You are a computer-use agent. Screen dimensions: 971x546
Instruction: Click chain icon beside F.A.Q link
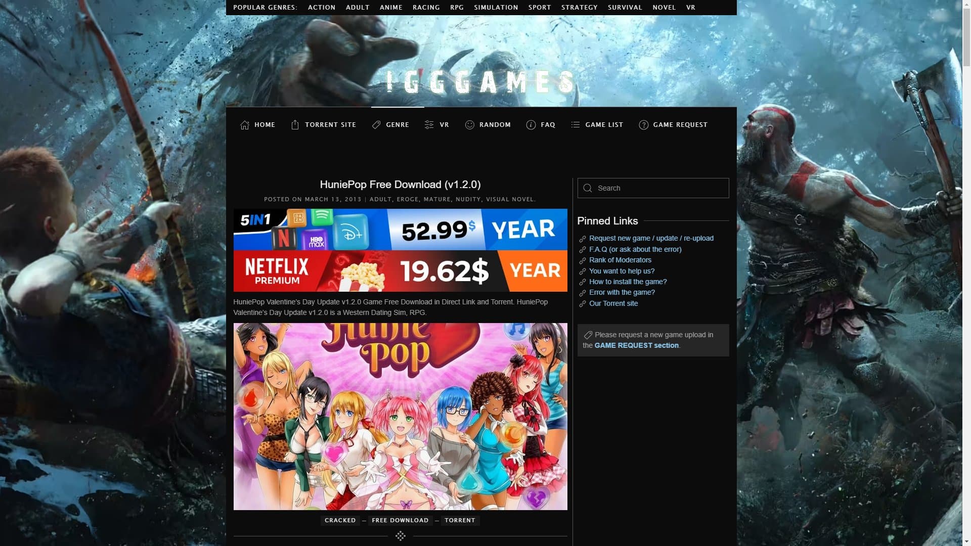pyautogui.click(x=583, y=250)
